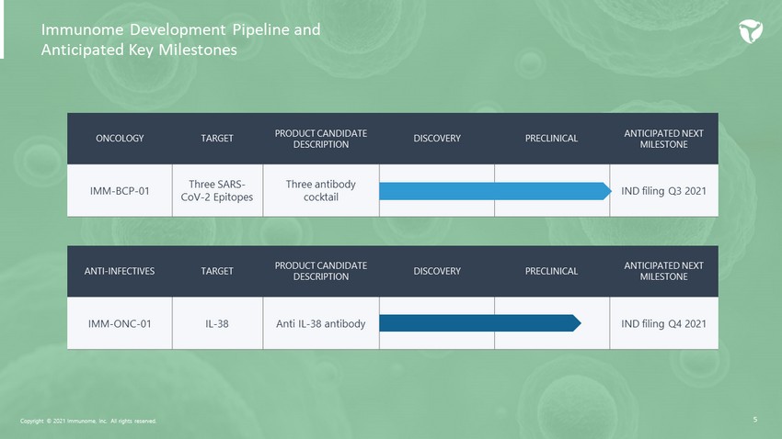
Task: Click the IMM-BCP-01 candidate cell
Action: point(120,191)
